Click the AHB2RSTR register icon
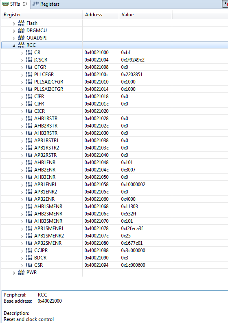This screenshot has width=228, height=323. click(x=29, y=126)
